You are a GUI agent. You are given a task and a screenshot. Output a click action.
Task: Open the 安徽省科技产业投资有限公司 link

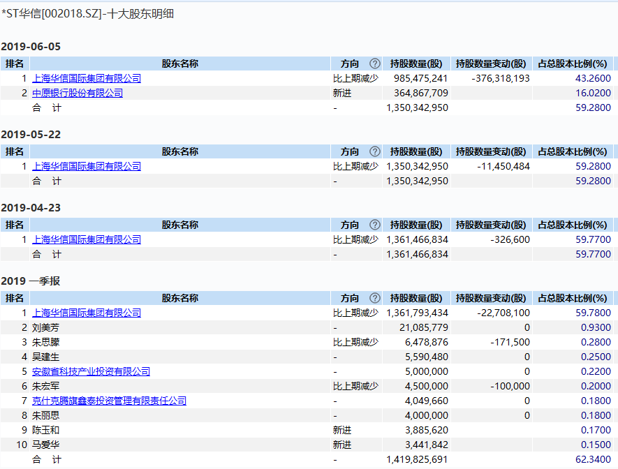click(x=91, y=371)
